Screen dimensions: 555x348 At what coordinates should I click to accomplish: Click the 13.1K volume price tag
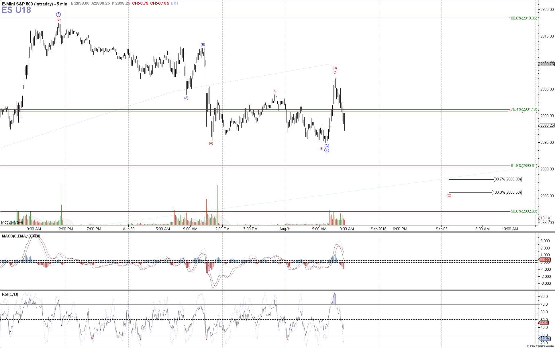(546, 218)
